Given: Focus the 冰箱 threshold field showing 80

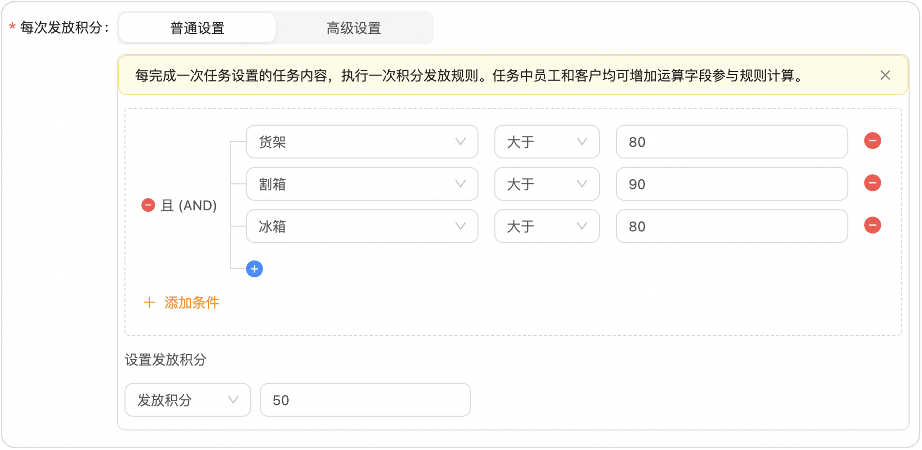Looking at the screenshot, I should pyautogui.click(x=731, y=226).
